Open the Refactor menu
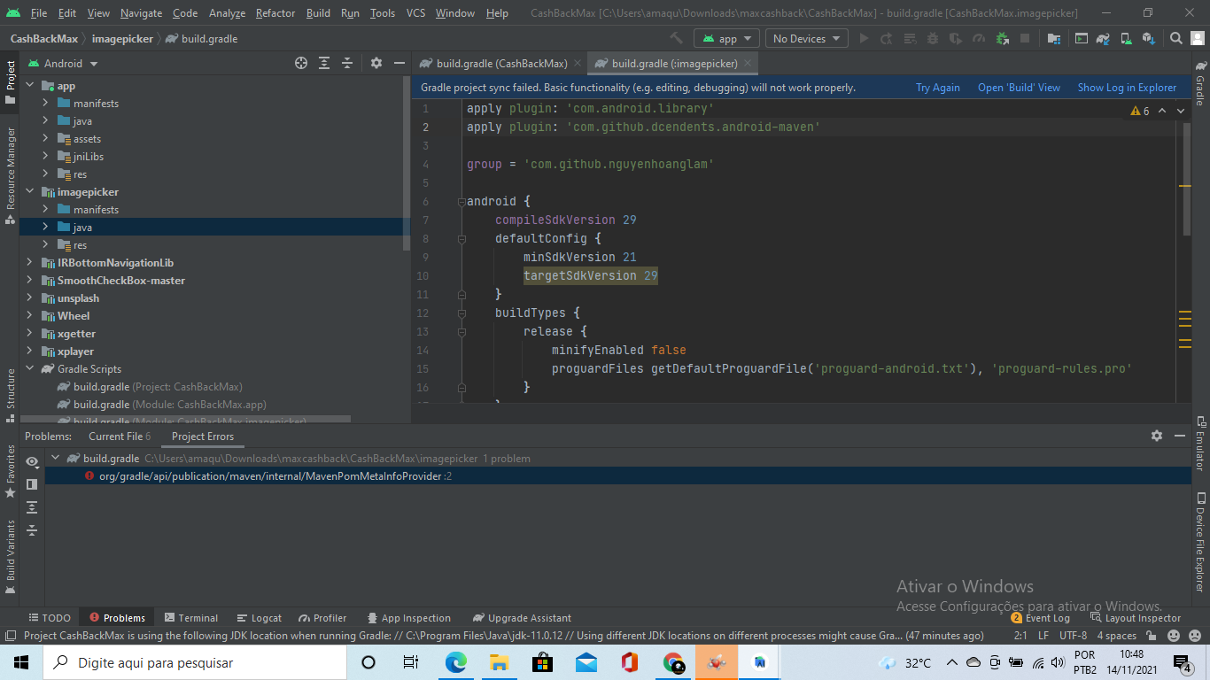Screen dimensions: 1210x680 pyautogui.click(x=275, y=13)
